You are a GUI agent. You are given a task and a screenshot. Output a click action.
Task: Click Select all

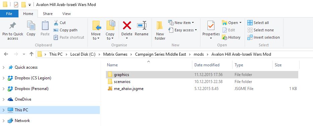point(258,23)
